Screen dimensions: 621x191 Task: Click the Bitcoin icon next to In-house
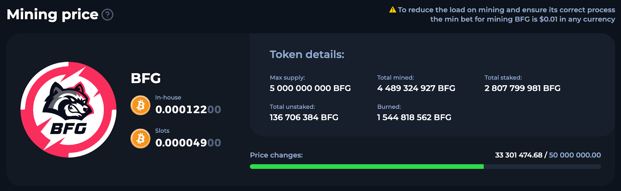(x=140, y=105)
